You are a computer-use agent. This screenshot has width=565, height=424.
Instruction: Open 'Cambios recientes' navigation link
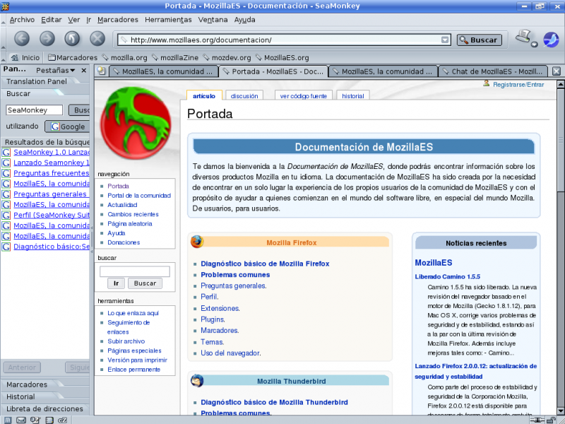(133, 214)
